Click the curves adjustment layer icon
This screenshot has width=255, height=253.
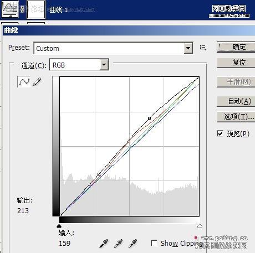point(11,9)
